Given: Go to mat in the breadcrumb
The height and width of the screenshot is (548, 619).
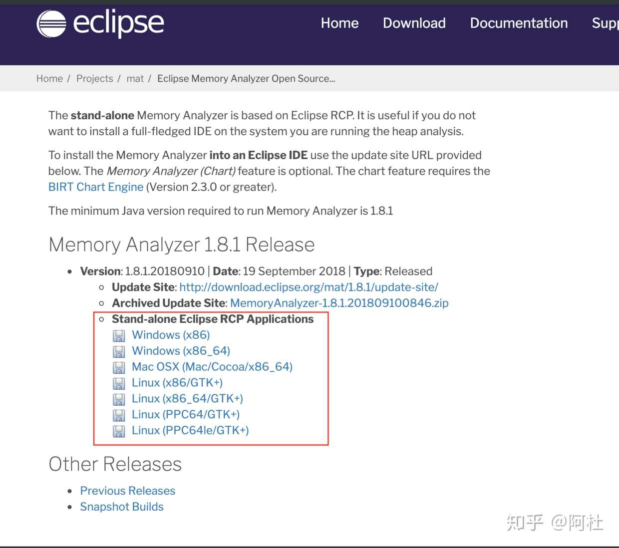Looking at the screenshot, I should click(135, 78).
